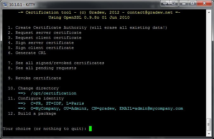Minimize the KiTTY window
This screenshot has width=214, height=139.
click(x=184, y=3)
